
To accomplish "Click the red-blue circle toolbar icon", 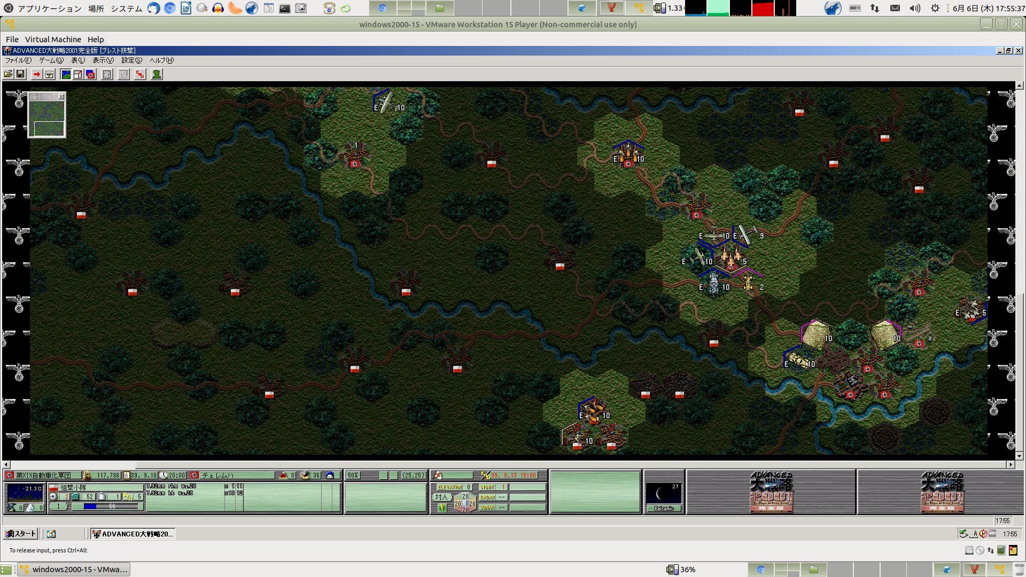I will 90,74.
